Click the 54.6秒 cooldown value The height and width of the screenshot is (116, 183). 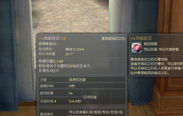(75, 101)
